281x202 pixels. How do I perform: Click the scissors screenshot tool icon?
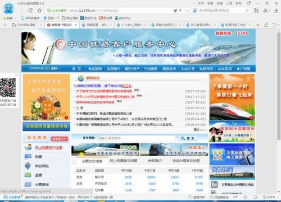(x=265, y=11)
